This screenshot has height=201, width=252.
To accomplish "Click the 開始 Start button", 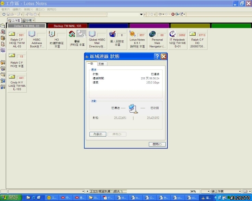I will pos(11,197).
